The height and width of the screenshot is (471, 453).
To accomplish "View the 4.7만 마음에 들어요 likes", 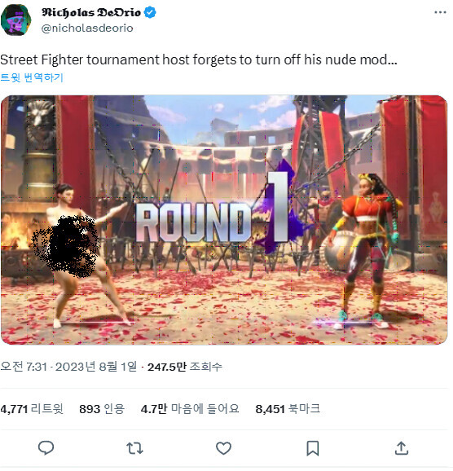I will (190, 408).
